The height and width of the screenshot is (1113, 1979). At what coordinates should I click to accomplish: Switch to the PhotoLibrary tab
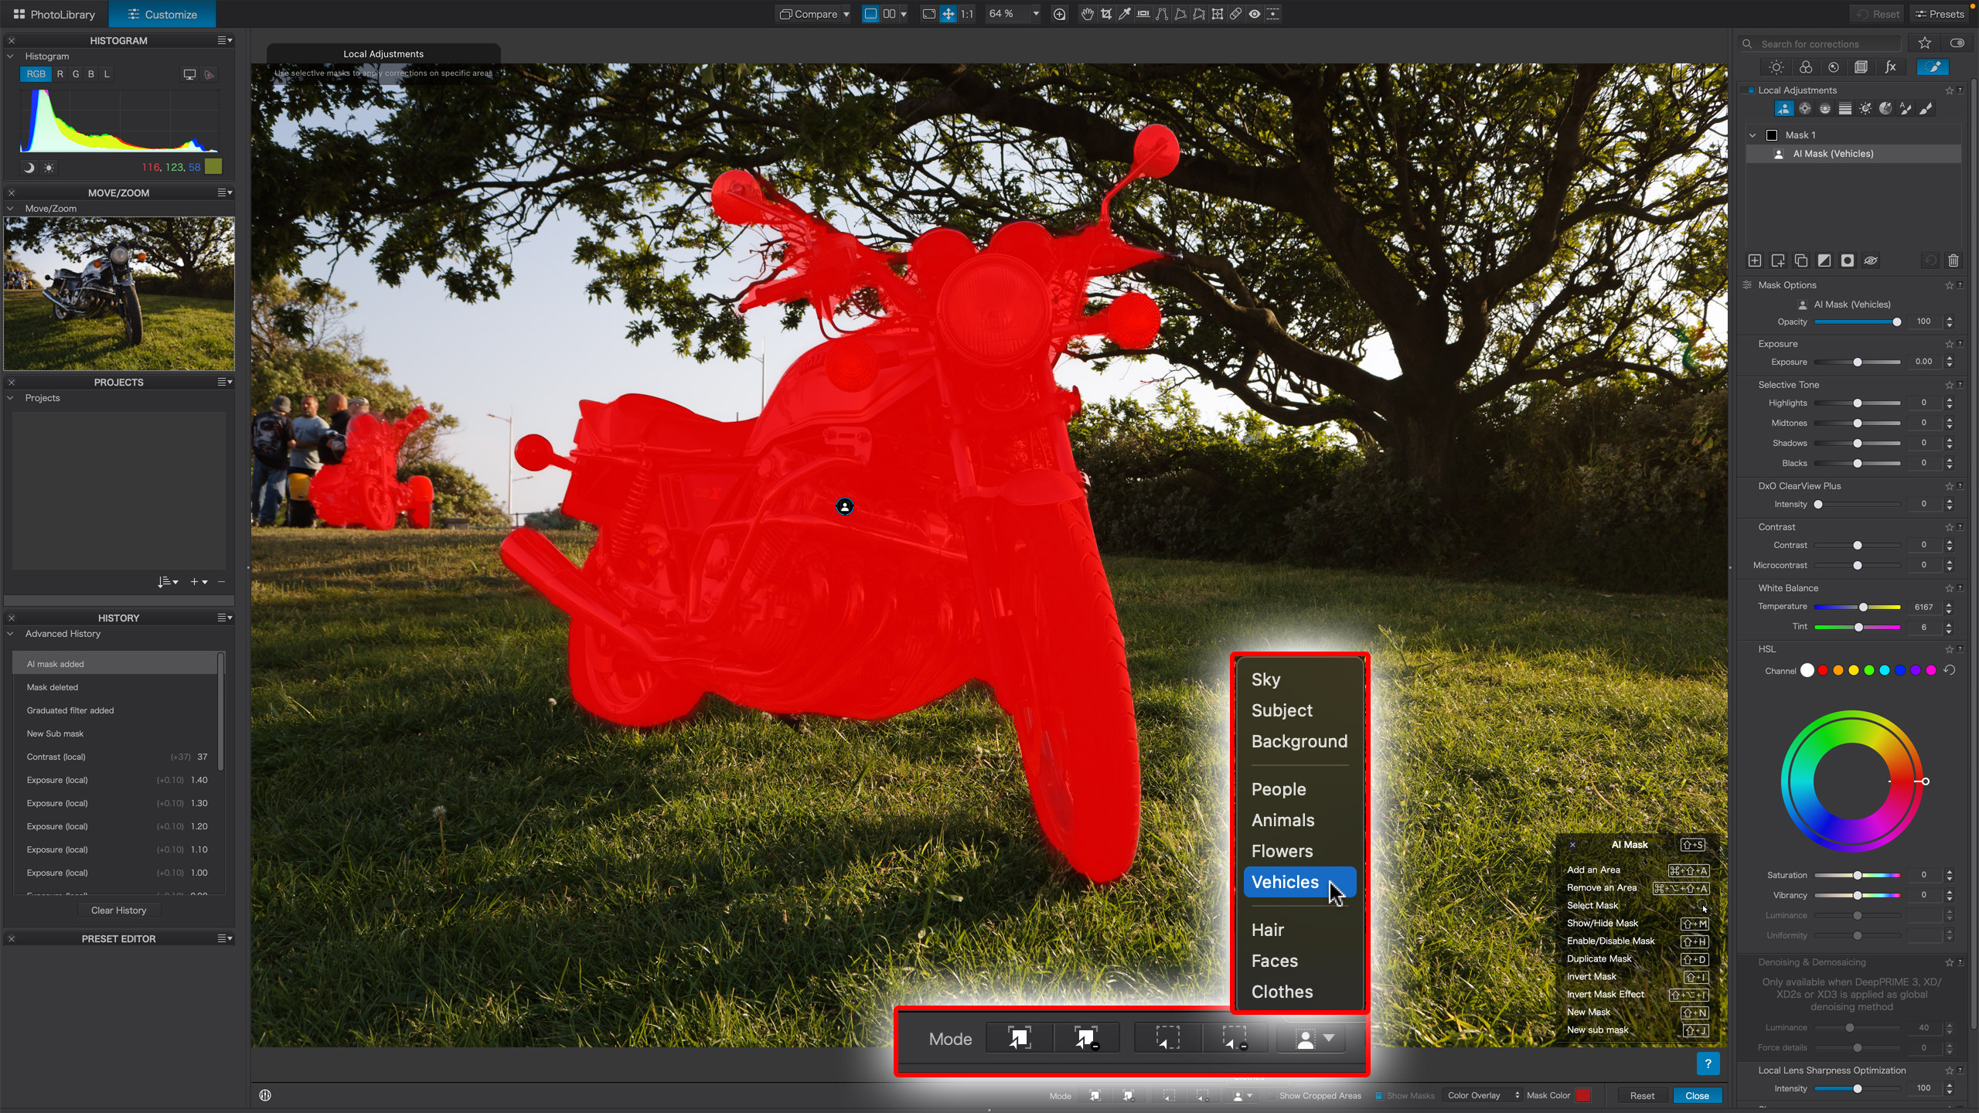tap(54, 13)
